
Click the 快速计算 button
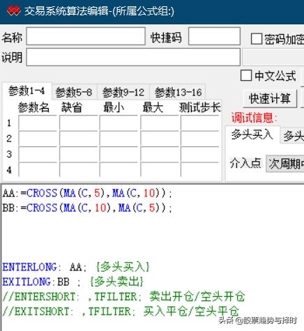click(x=270, y=98)
